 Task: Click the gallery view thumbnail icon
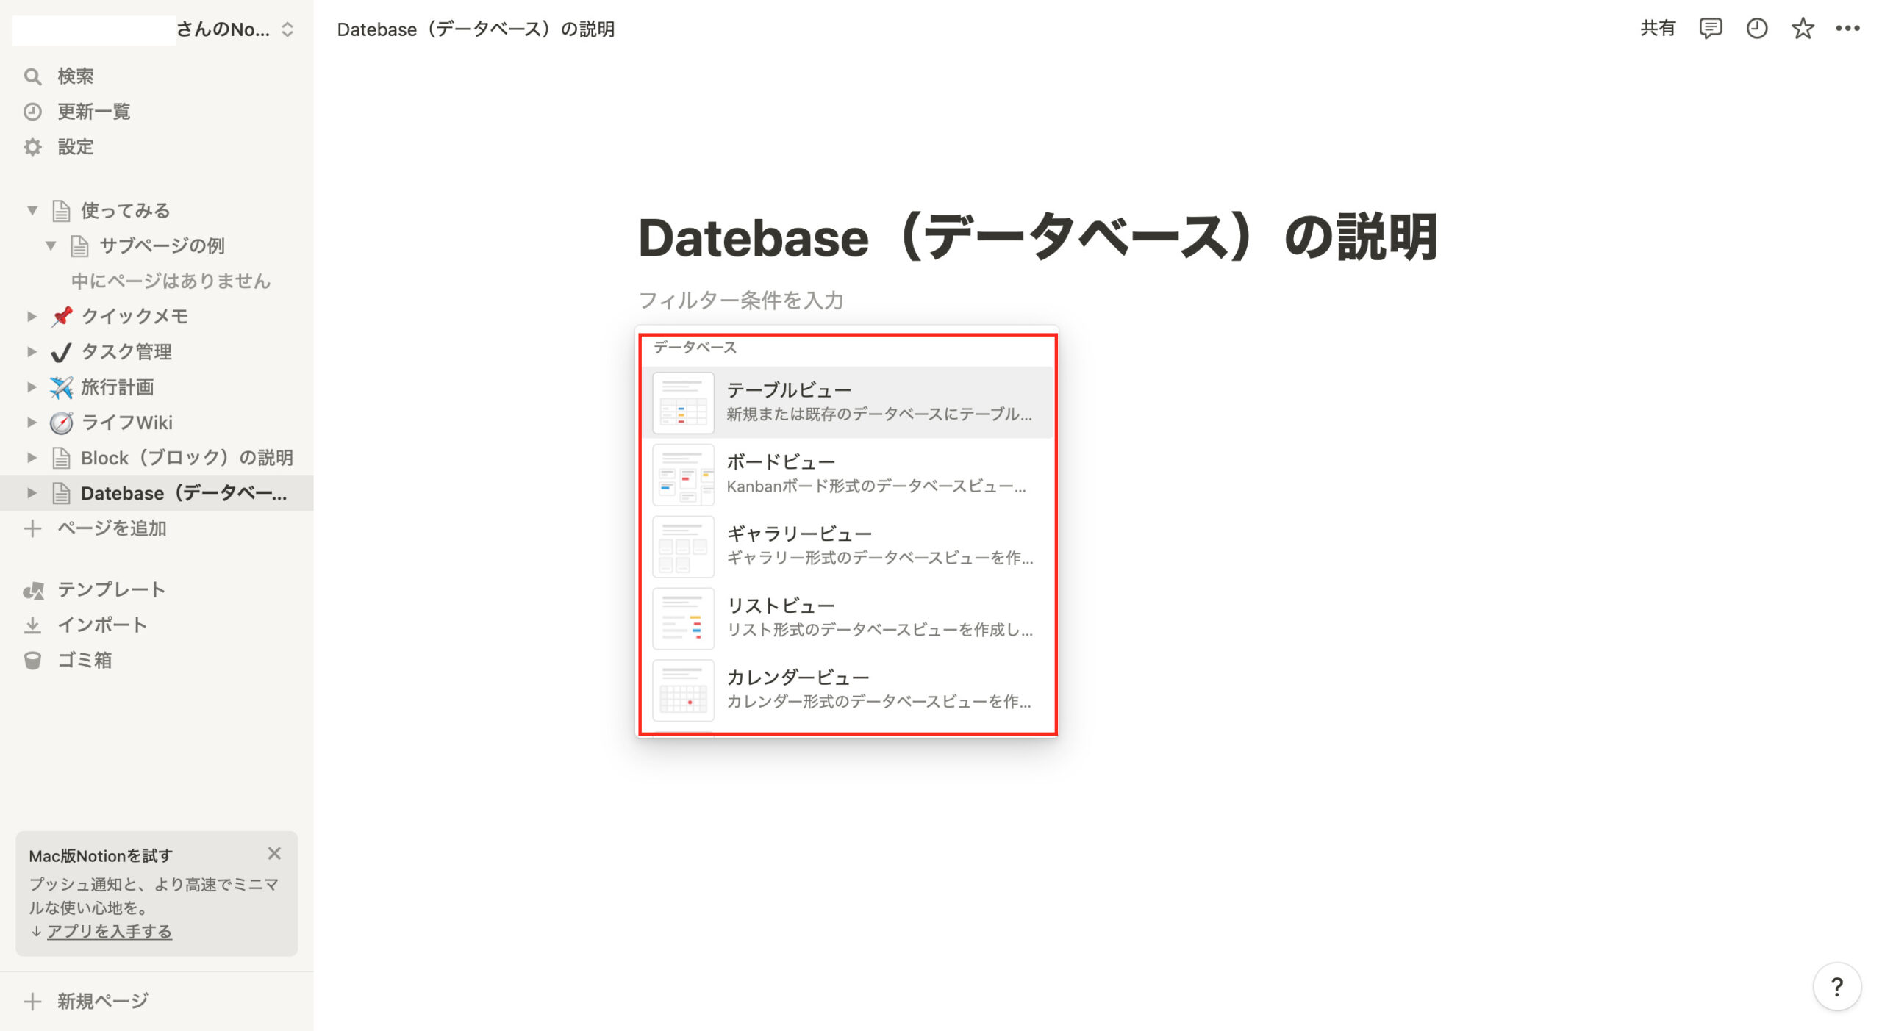[683, 547]
